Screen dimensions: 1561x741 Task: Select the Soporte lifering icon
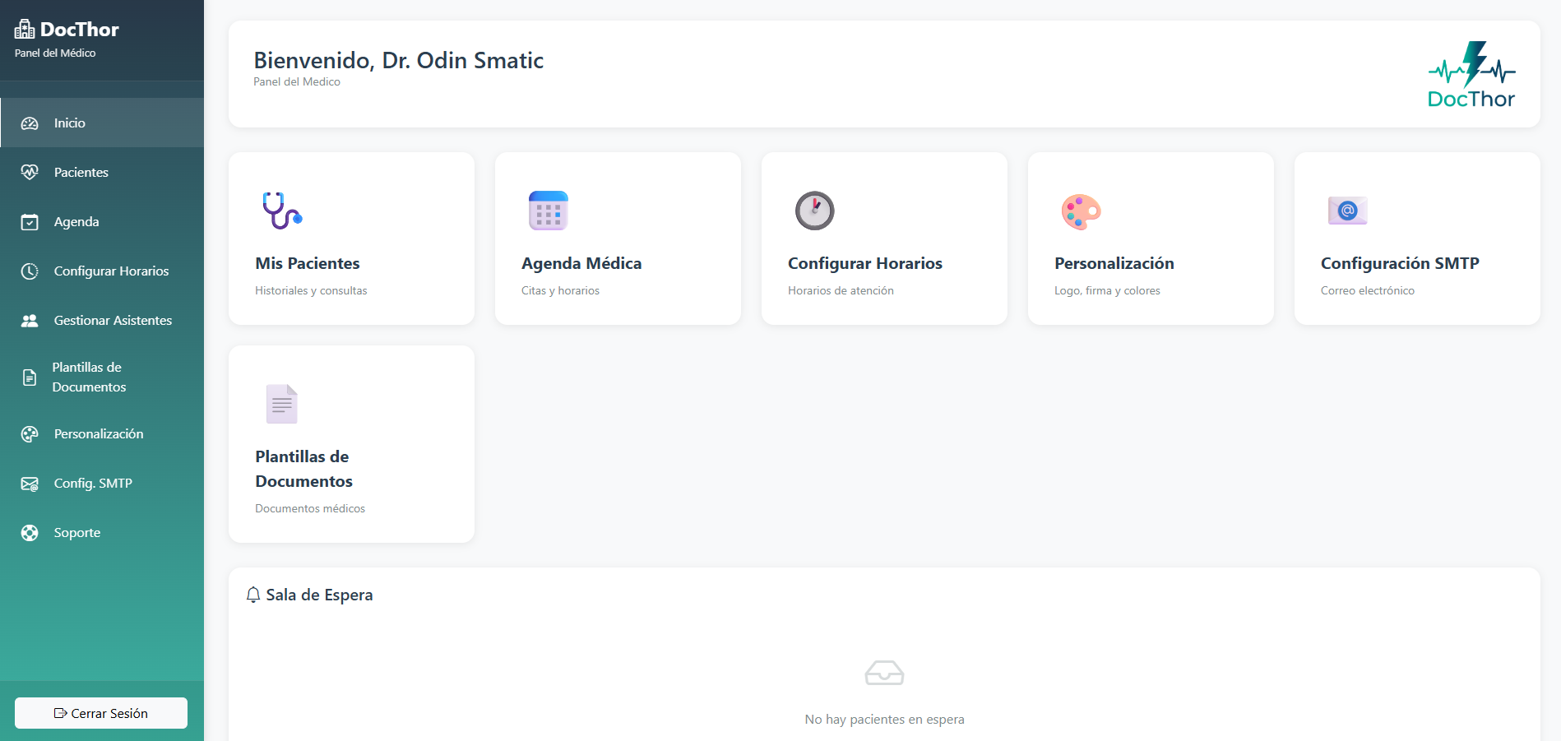pyautogui.click(x=30, y=532)
